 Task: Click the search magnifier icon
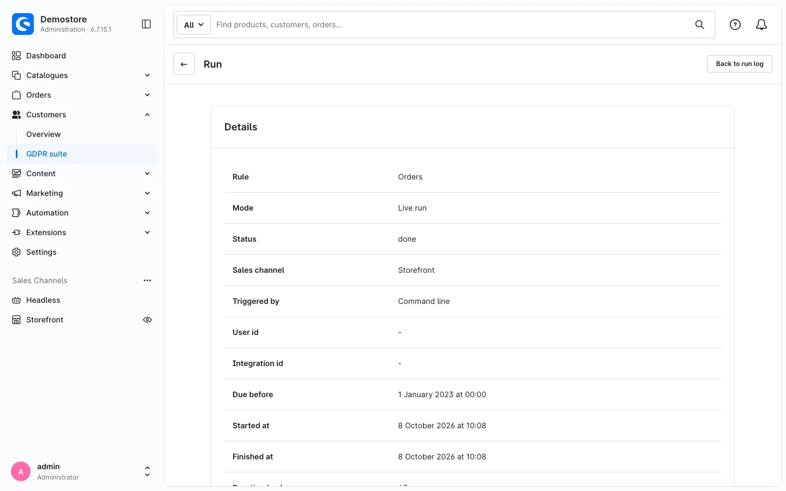tap(700, 25)
